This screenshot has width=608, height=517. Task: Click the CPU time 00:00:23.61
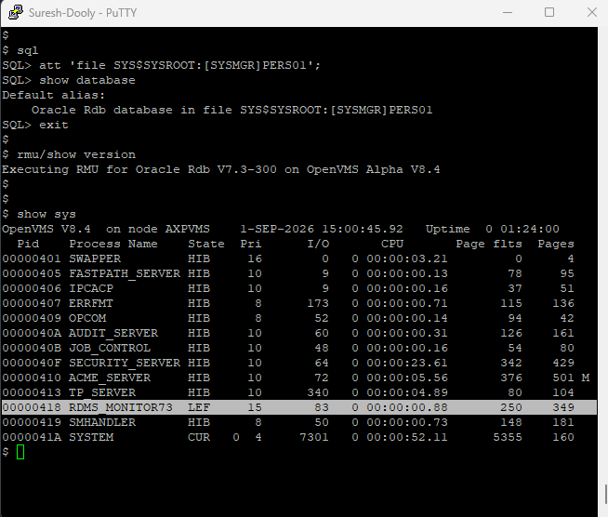(x=407, y=363)
